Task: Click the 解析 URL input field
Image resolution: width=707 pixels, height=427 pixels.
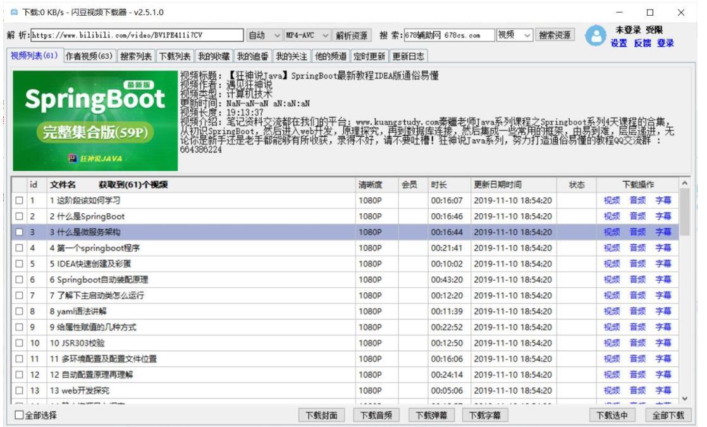Action: (x=137, y=35)
